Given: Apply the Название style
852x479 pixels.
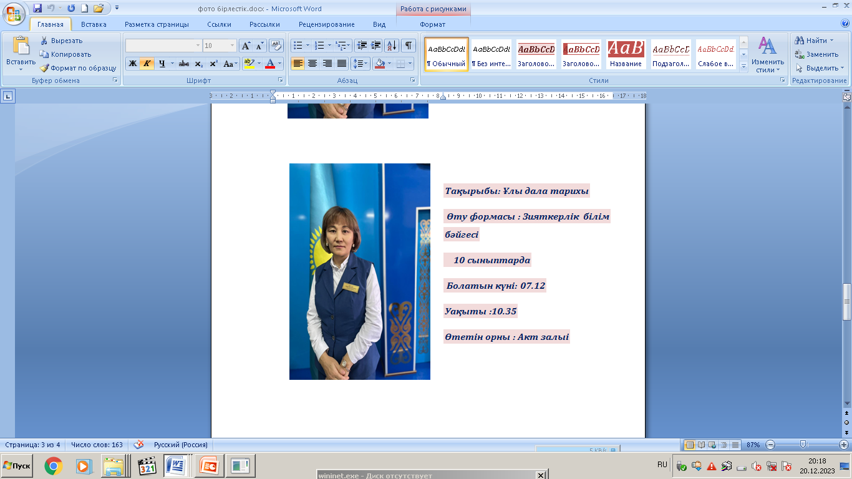Looking at the screenshot, I should coord(626,54).
